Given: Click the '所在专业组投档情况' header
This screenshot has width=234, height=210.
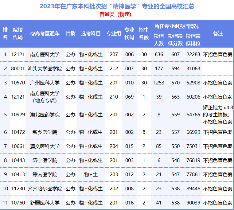Looking at the screenshot, I should pos(176,26).
